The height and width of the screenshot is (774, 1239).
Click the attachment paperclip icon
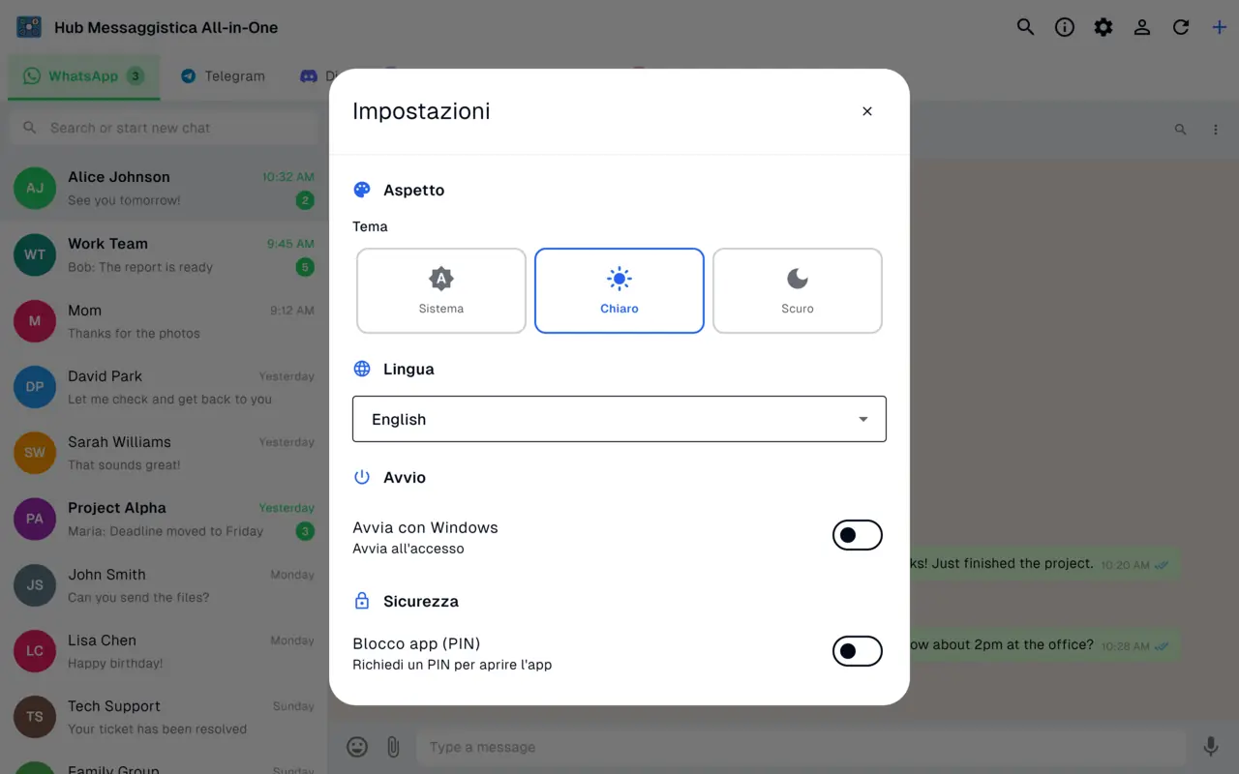393,747
